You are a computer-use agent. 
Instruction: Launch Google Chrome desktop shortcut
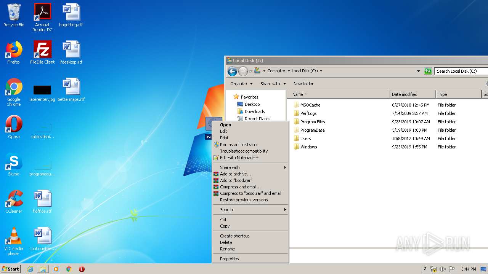(14, 92)
